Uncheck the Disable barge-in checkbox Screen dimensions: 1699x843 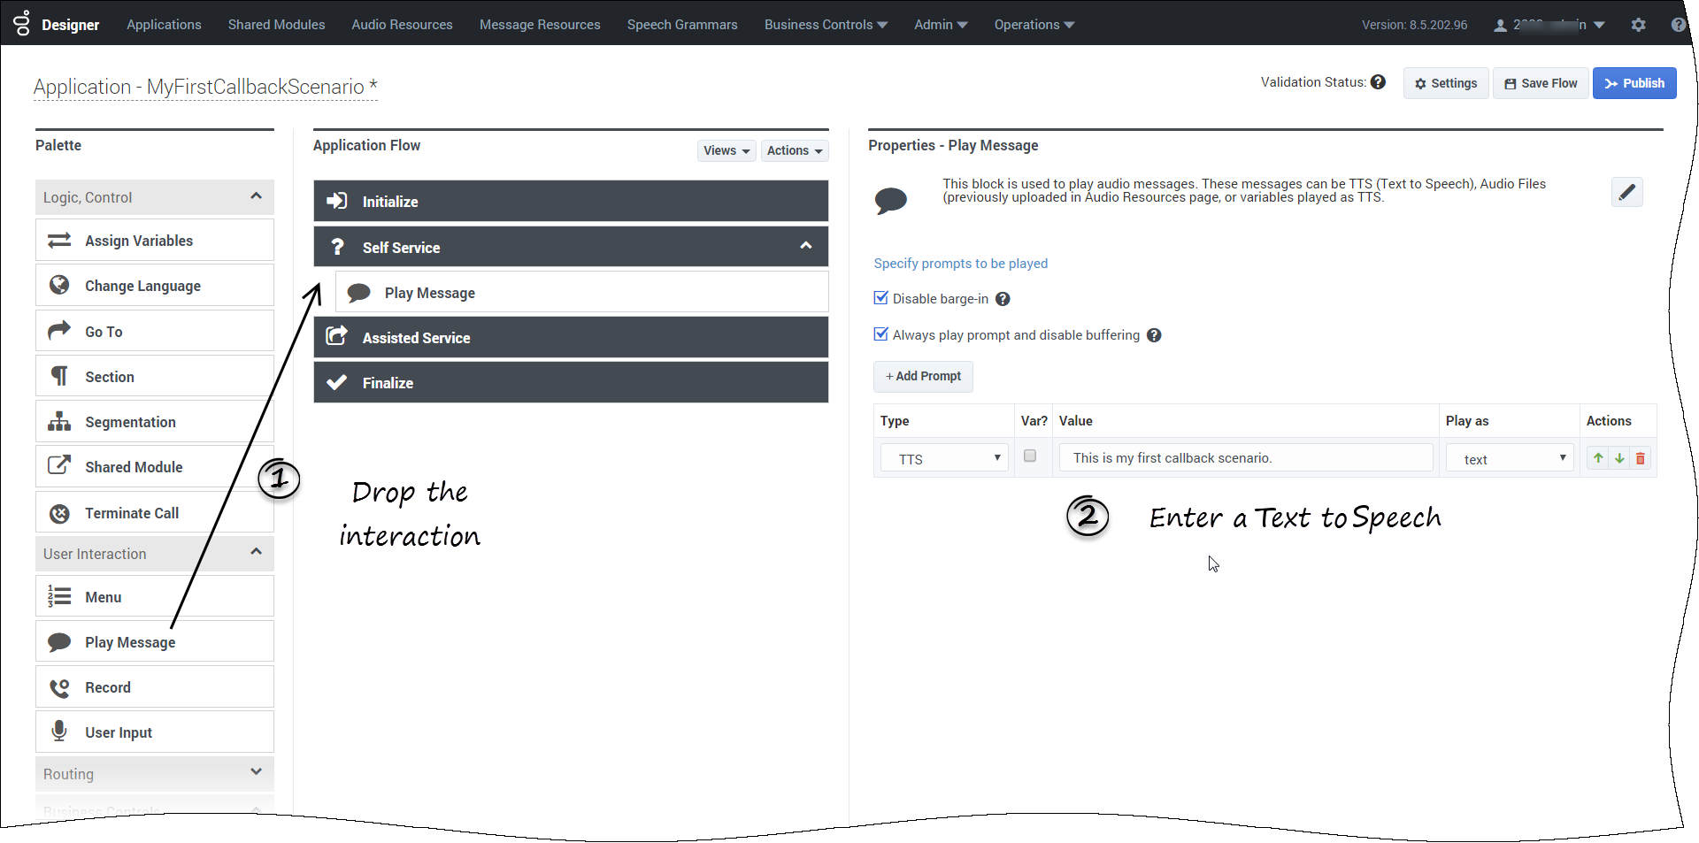[880, 298]
